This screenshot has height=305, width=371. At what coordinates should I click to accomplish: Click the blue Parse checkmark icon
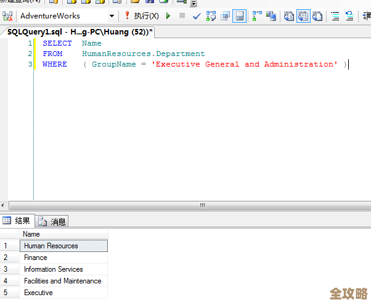click(x=197, y=16)
